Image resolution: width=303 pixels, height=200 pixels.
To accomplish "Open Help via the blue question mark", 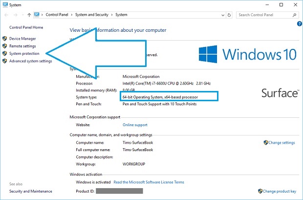I will [x=300, y=23].
